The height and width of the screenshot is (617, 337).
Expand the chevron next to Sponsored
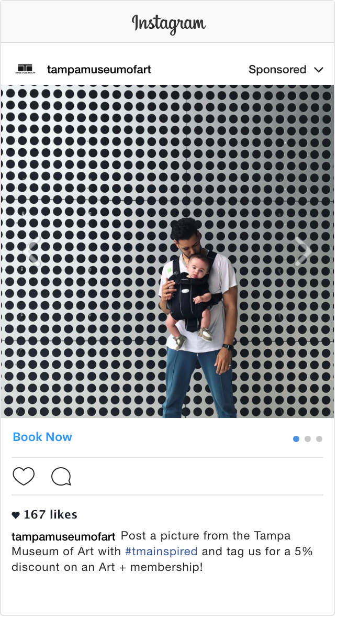tap(319, 70)
